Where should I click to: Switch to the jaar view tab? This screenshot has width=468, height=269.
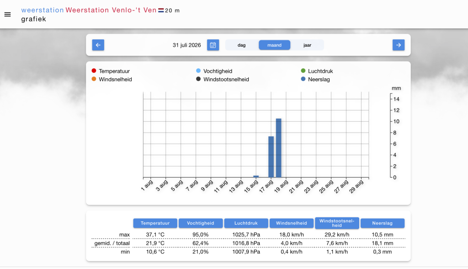307,45
